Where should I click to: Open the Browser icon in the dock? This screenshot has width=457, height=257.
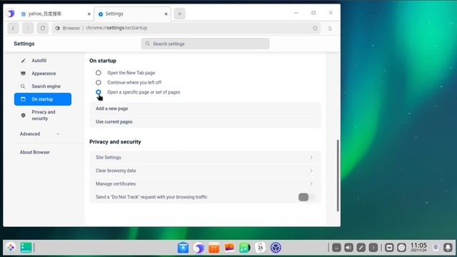point(199,248)
